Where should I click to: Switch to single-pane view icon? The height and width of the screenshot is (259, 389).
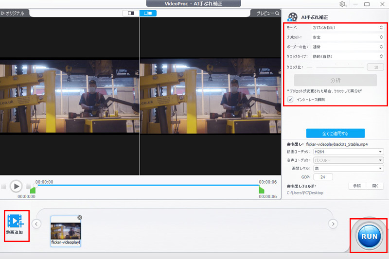pyautogui.click(x=131, y=13)
